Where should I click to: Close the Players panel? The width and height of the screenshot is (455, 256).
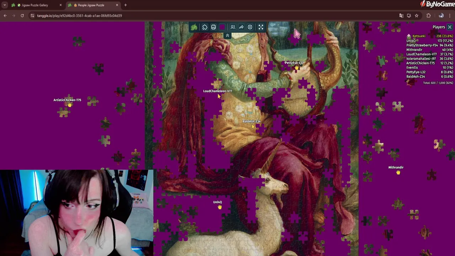pyautogui.click(x=450, y=27)
